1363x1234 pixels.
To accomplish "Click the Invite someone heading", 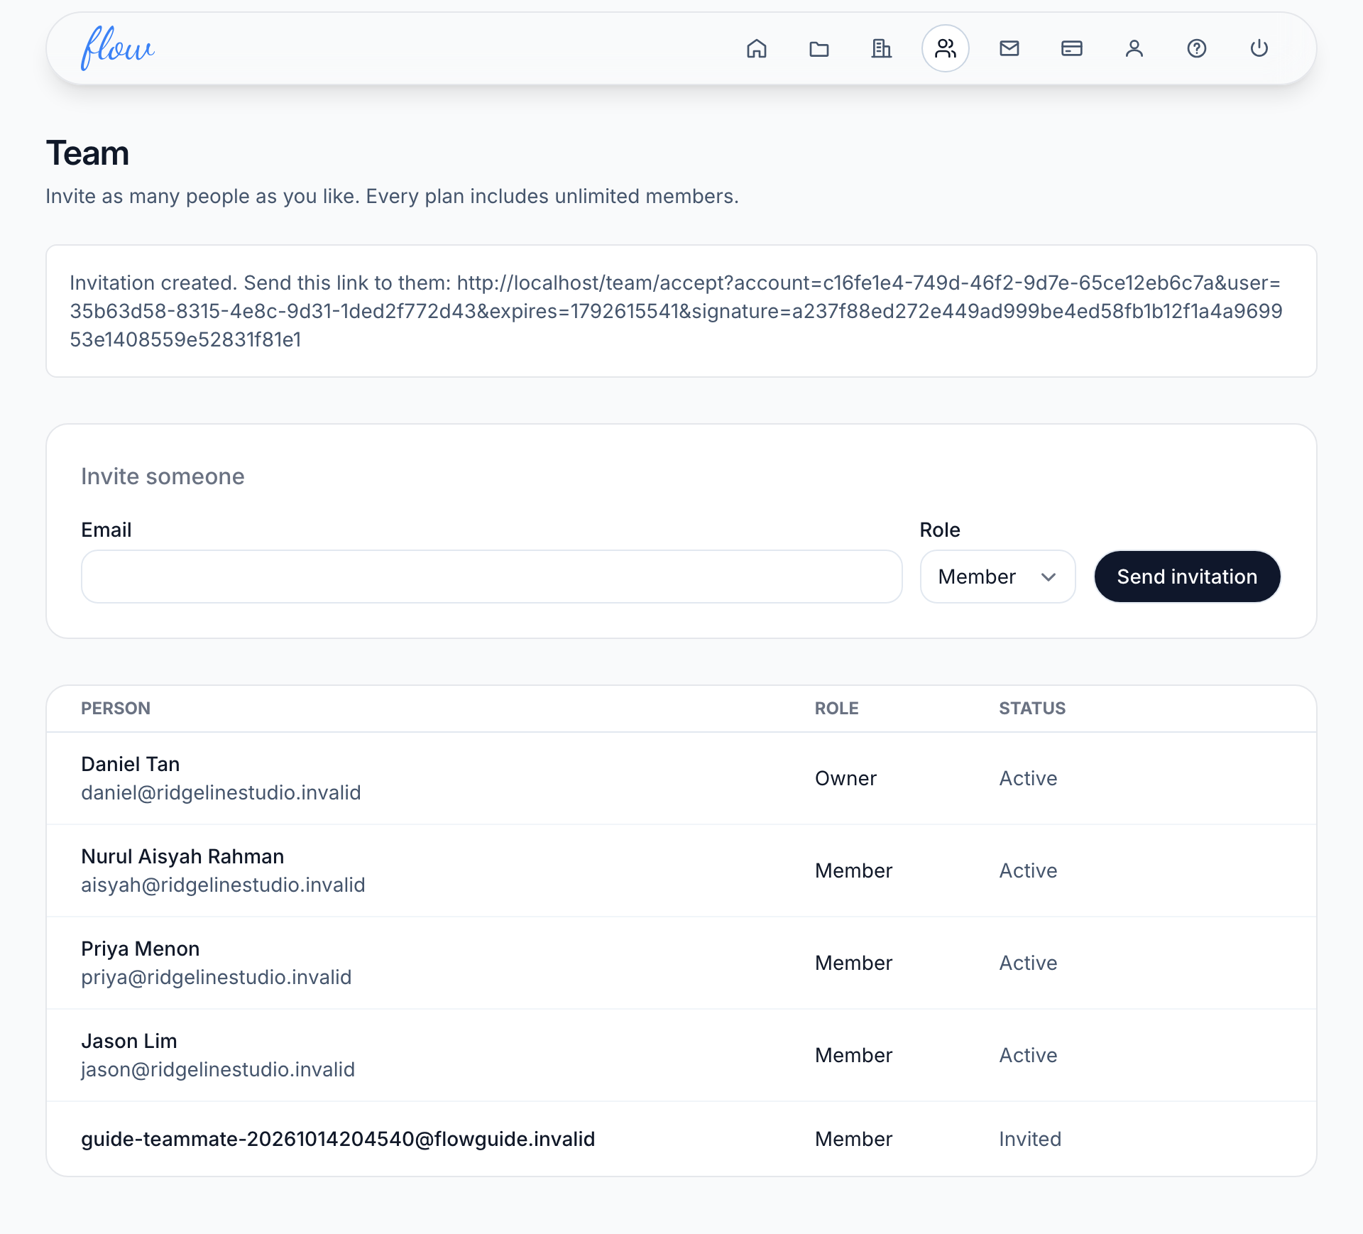I will coord(163,476).
